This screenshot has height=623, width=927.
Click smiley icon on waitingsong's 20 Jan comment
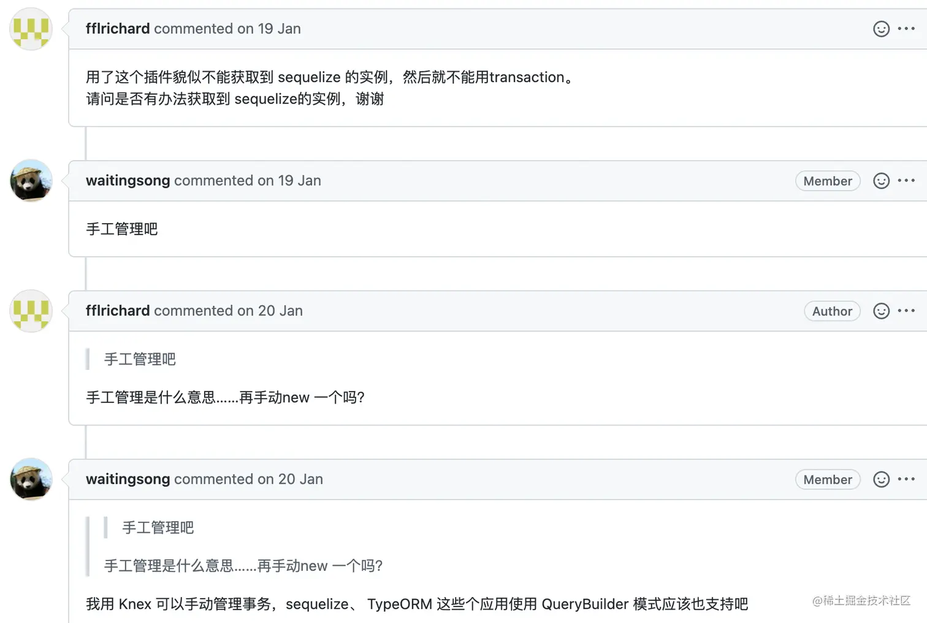pyautogui.click(x=881, y=480)
